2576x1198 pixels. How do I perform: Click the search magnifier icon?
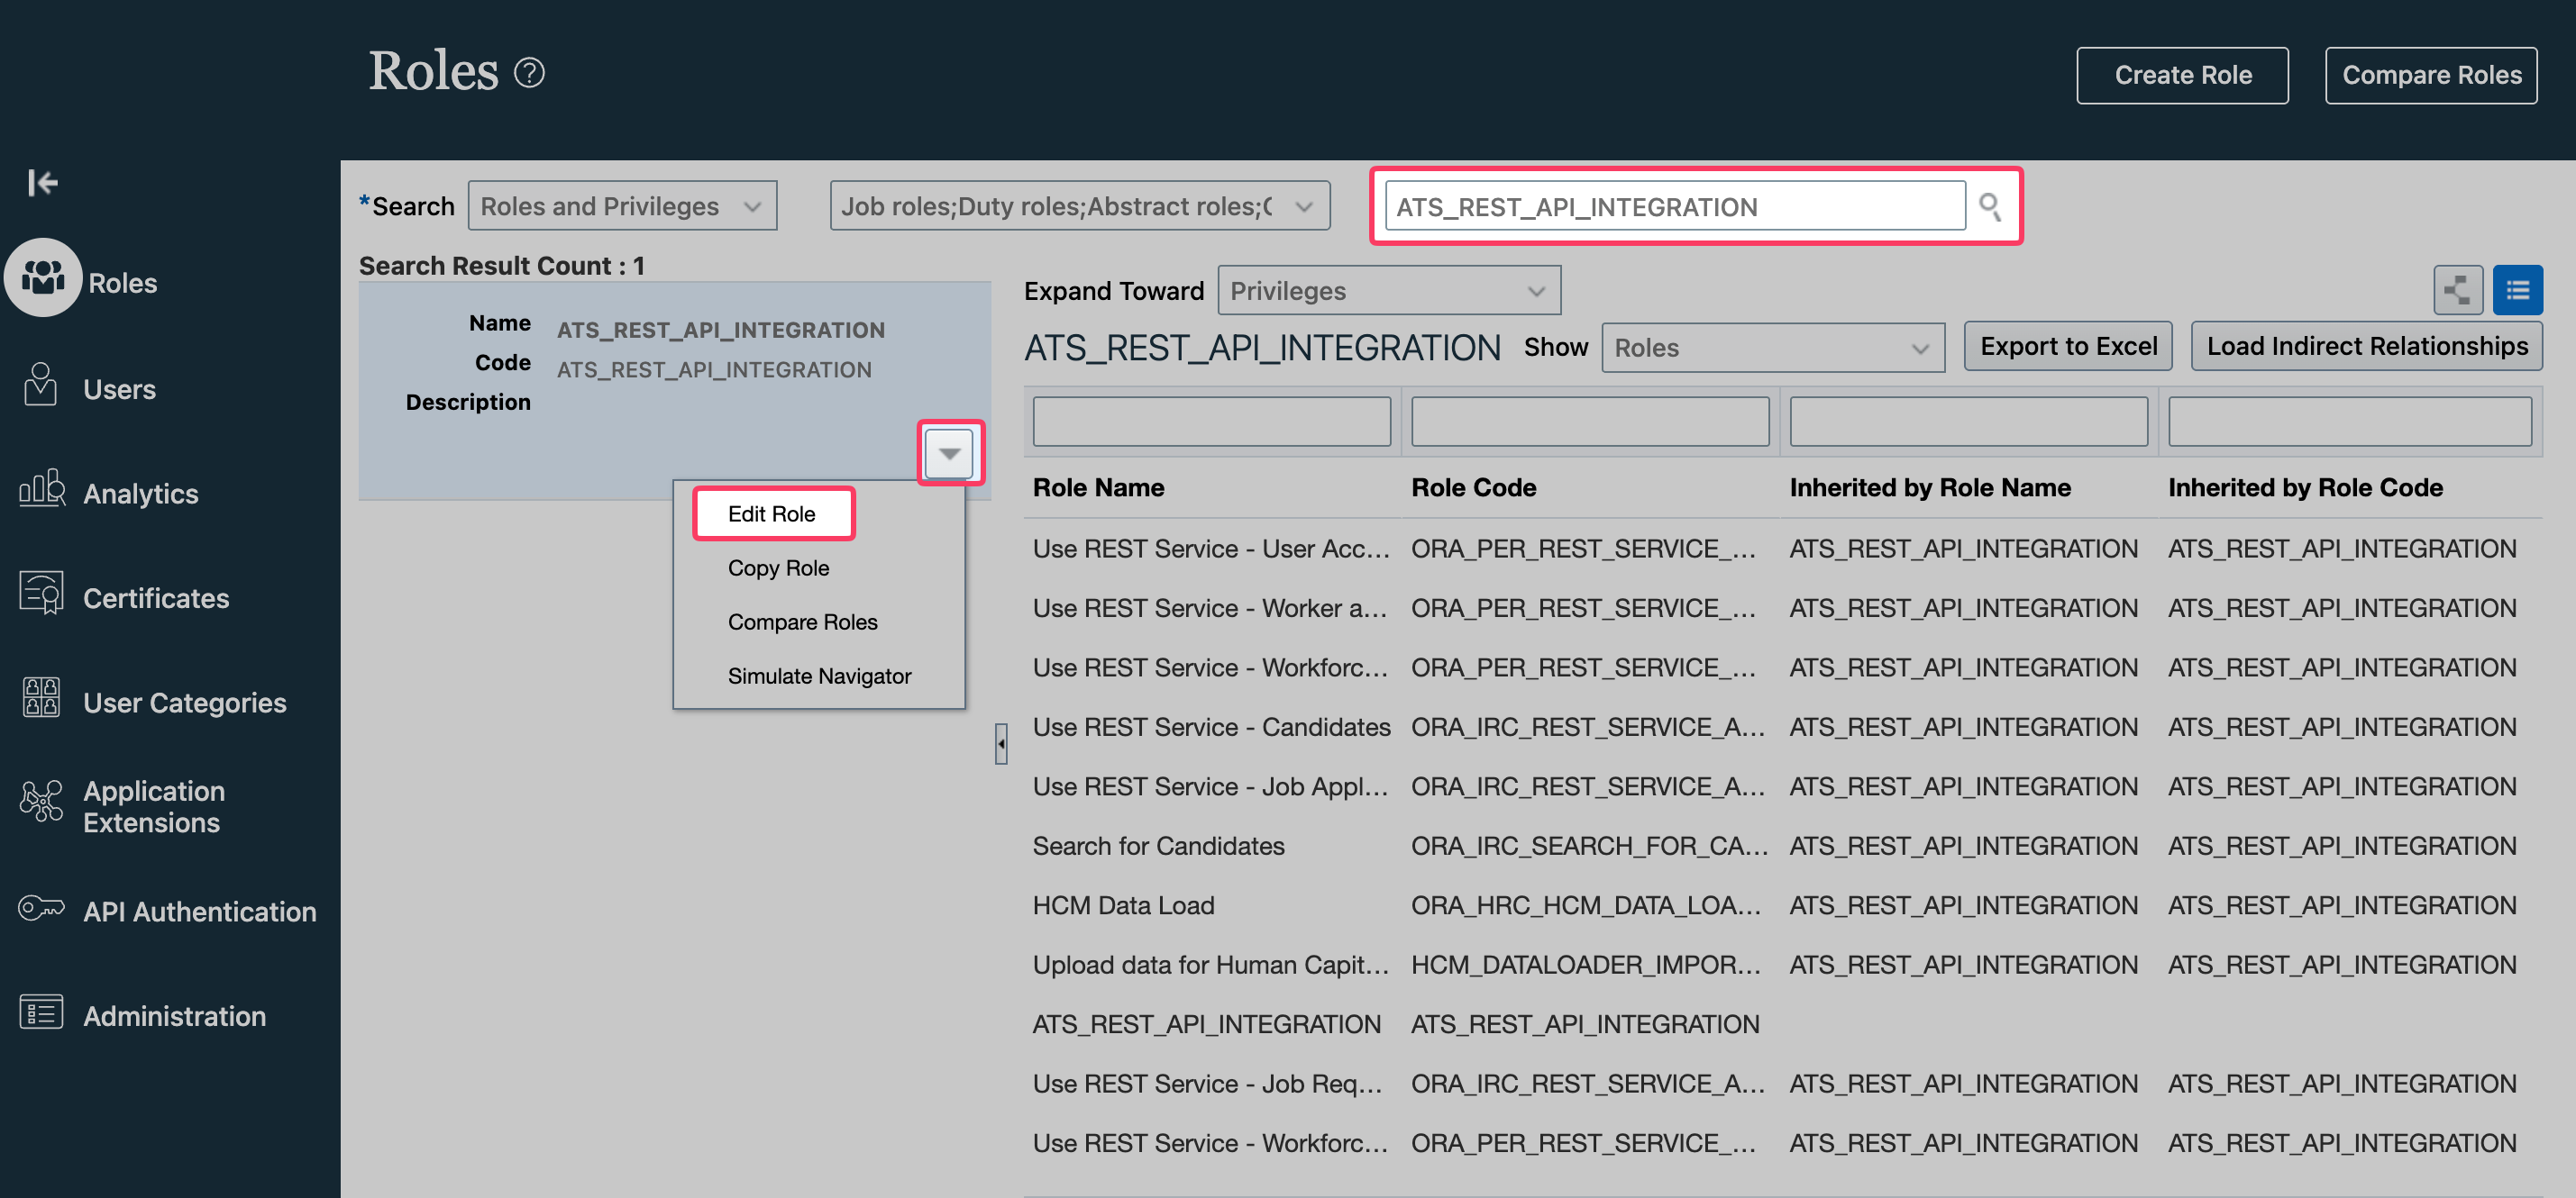coord(1989,207)
